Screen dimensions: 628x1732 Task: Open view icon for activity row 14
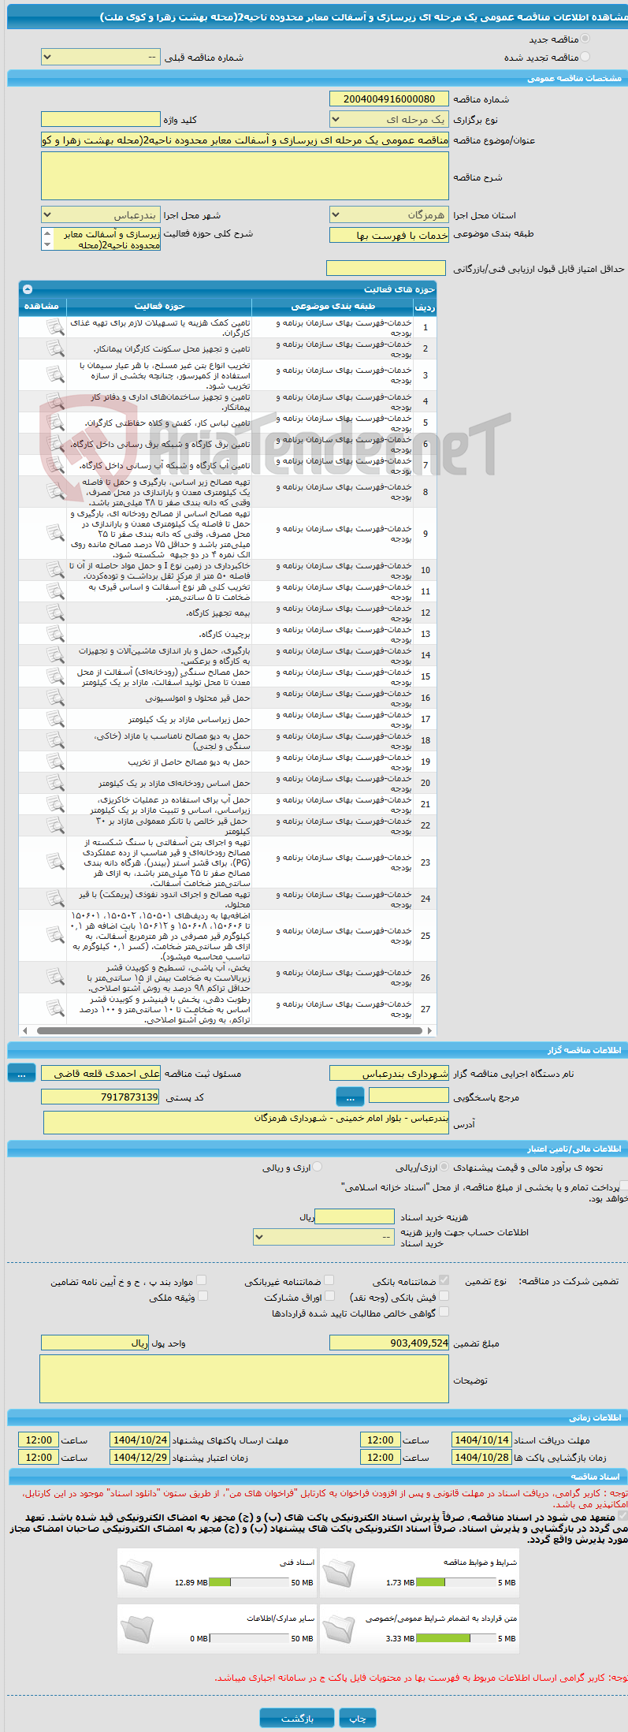pyautogui.click(x=55, y=655)
